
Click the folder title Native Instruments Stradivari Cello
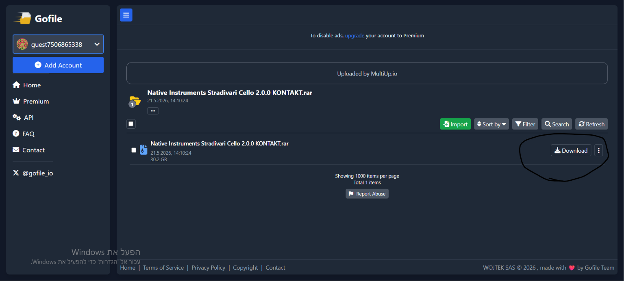[230, 93]
